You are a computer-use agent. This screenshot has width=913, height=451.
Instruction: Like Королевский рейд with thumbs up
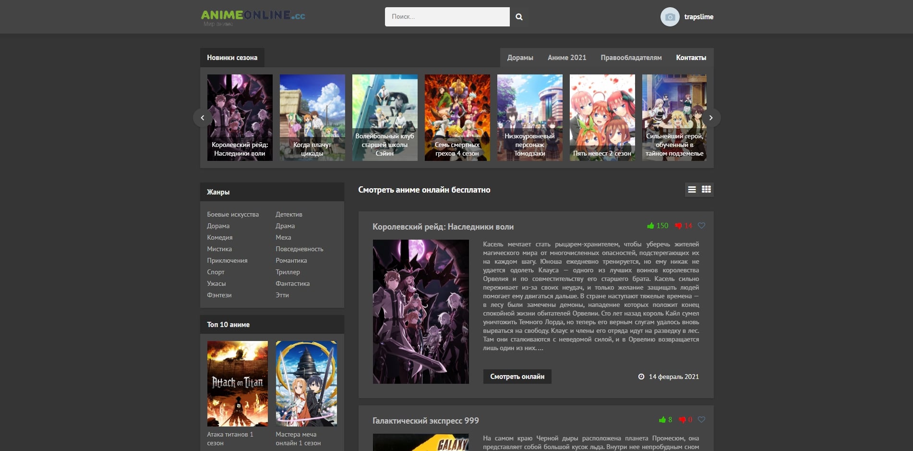point(650,226)
